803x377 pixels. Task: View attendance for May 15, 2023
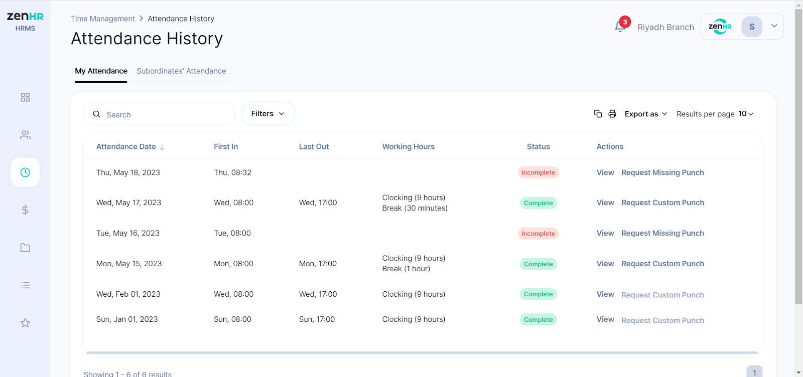coord(605,264)
